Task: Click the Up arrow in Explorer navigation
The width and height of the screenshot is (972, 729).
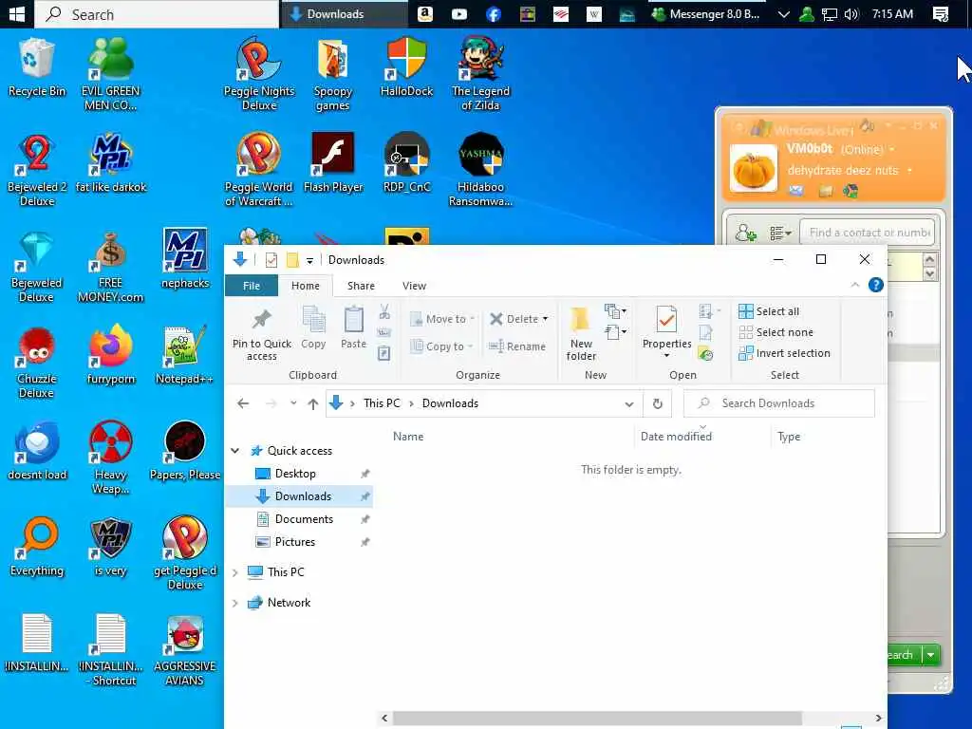Action: pos(313,403)
